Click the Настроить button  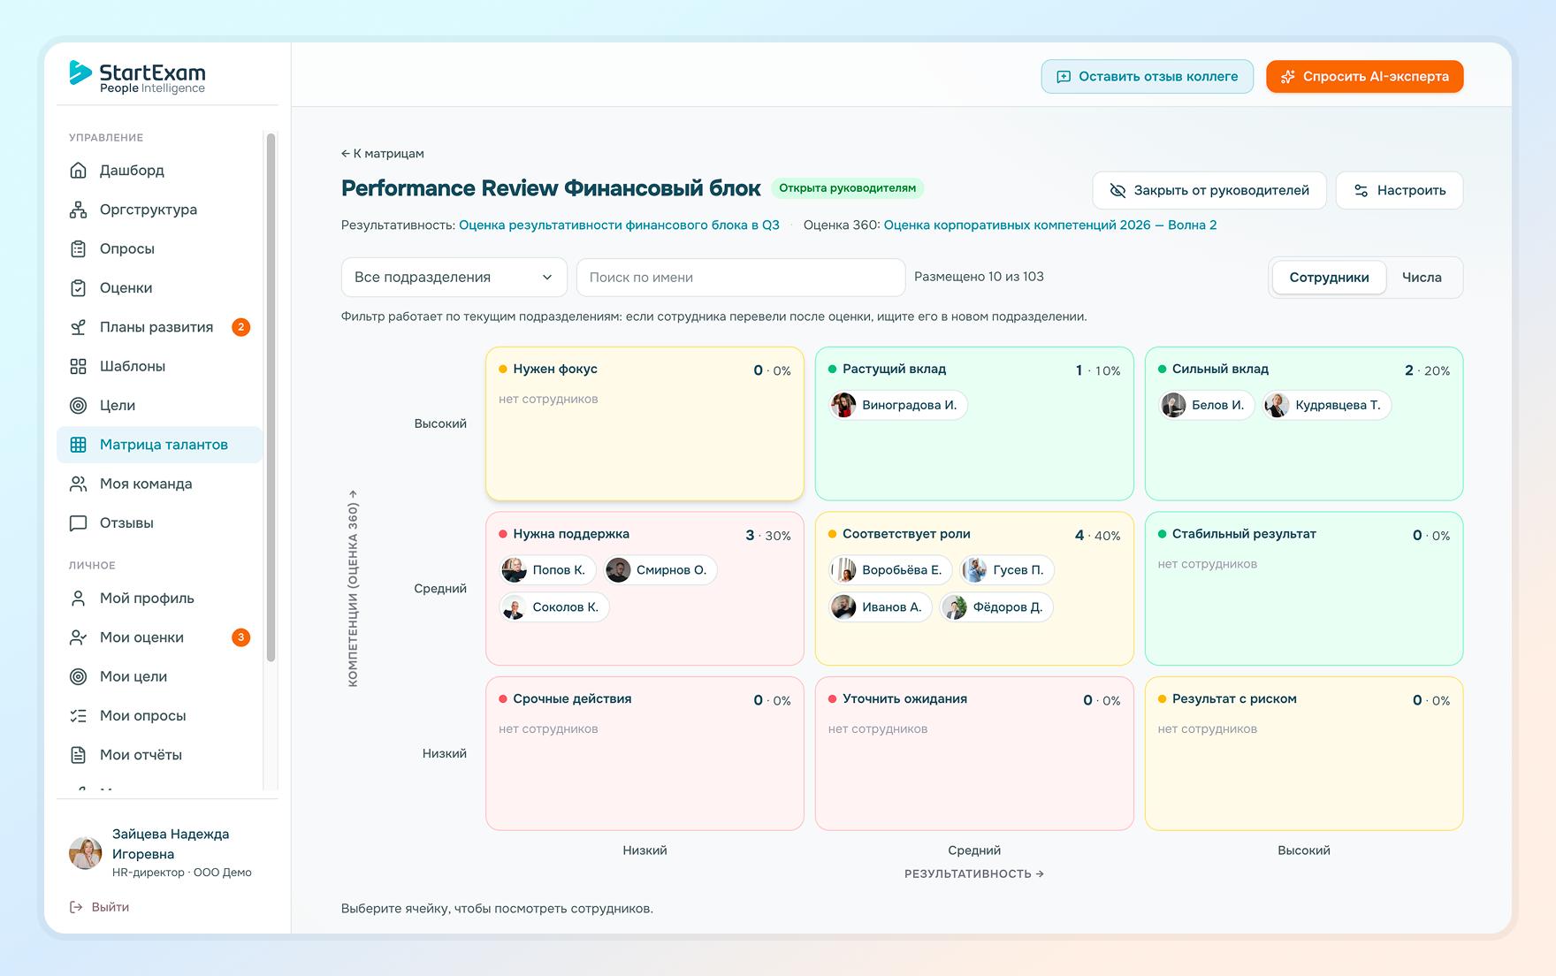[x=1399, y=190]
